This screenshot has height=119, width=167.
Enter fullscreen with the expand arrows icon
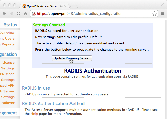tap(163, 5)
